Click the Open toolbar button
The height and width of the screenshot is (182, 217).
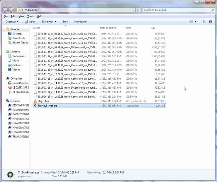pyautogui.click(x=30, y=22)
